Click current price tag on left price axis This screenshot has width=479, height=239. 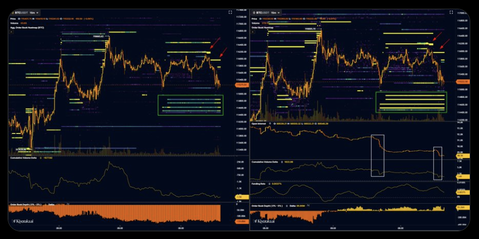241,85
